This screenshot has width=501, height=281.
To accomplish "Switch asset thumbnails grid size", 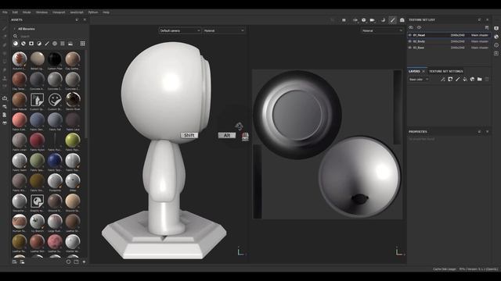I will click(82, 44).
